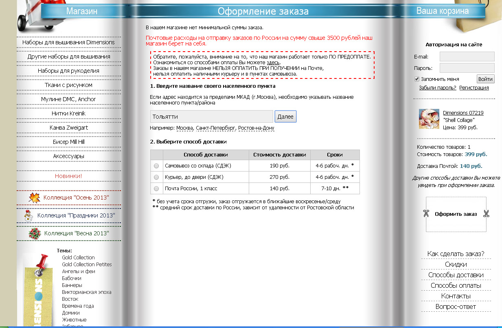
Task: Open the Нитки Kreinik category
Action: [x=68, y=113]
